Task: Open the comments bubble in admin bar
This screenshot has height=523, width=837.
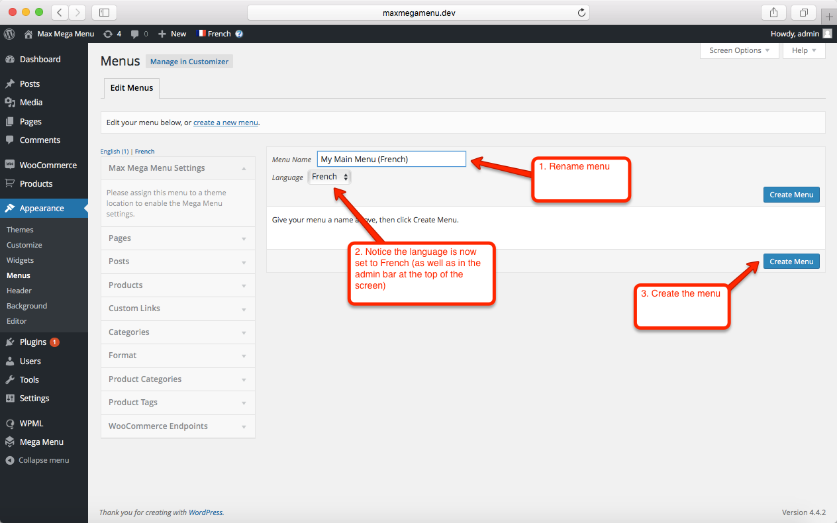Action: [x=139, y=34]
